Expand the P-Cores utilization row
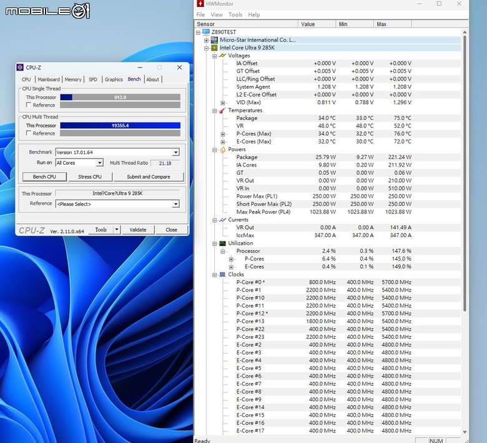Image resolution: width=487 pixels, height=443 pixels. [231, 259]
